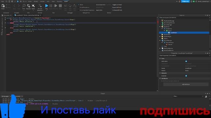211x118 pixels.
Task: Collapse the Music button tree node
Action: pos(165,30)
